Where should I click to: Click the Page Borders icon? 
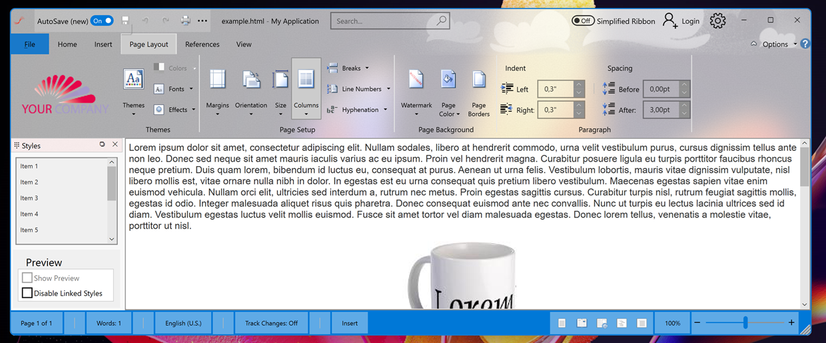click(479, 80)
